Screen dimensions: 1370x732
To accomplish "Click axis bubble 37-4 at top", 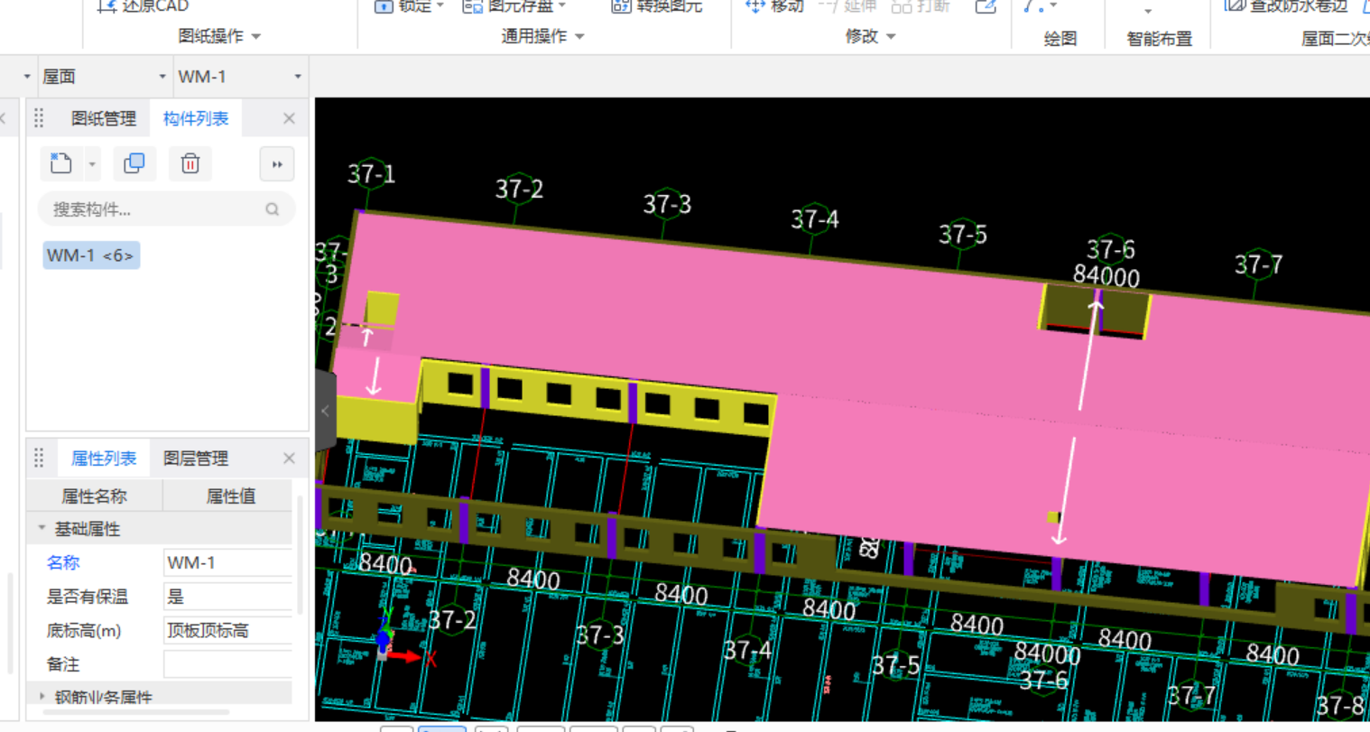I will 815,219.
